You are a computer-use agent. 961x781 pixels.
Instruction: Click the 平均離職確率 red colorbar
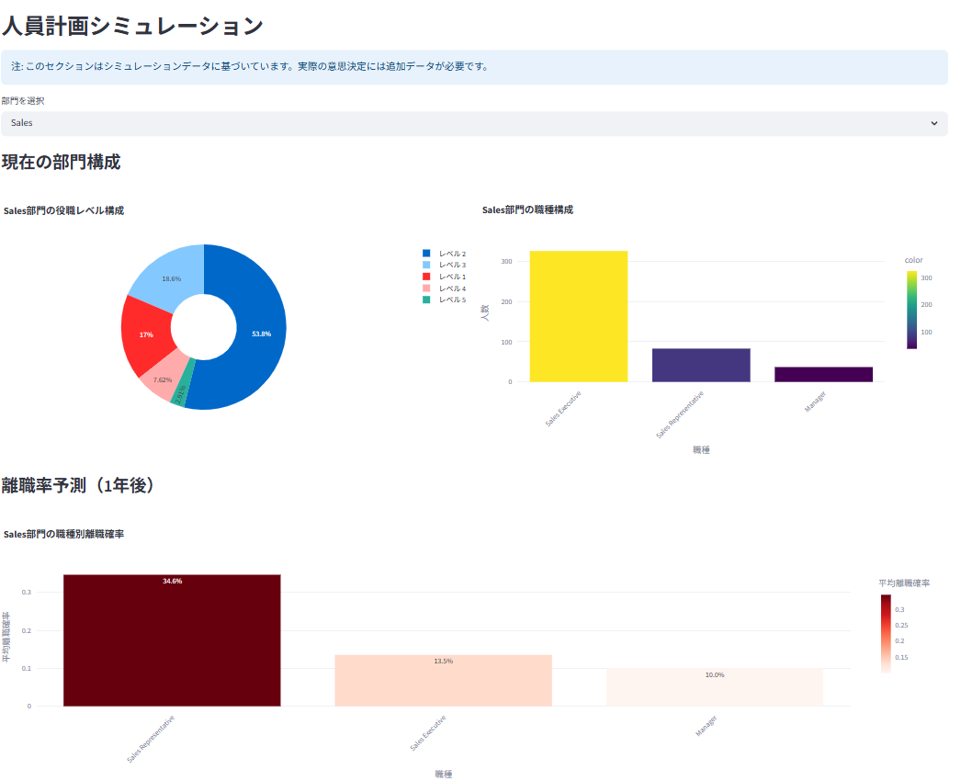884,634
